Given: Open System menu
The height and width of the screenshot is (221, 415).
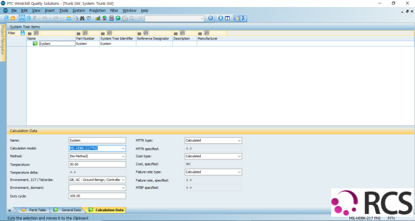Looking at the screenshot, I should 78,11.
